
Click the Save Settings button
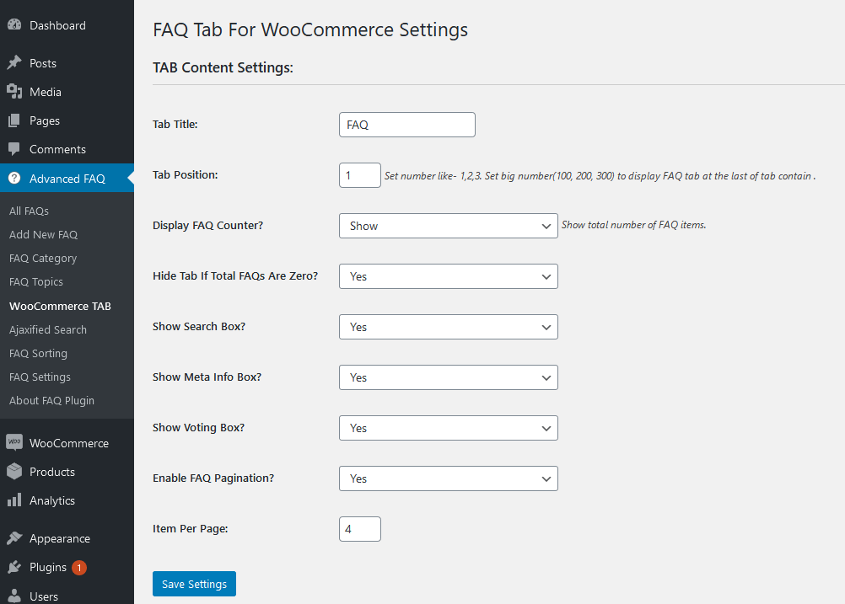click(x=194, y=584)
